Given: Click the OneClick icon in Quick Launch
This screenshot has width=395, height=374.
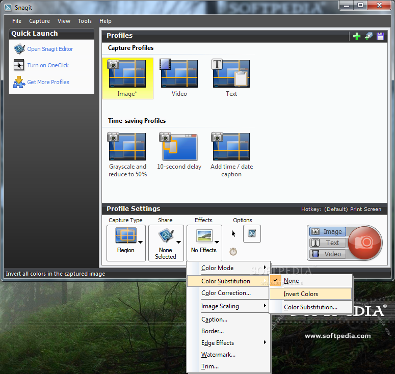Looking at the screenshot, I should [x=19, y=65].
